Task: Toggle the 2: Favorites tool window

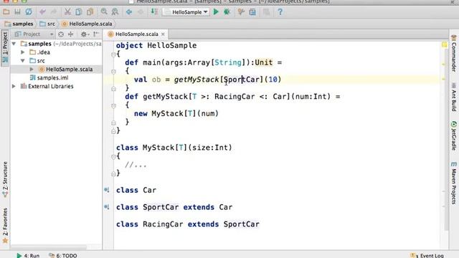Action: point(5,226)
